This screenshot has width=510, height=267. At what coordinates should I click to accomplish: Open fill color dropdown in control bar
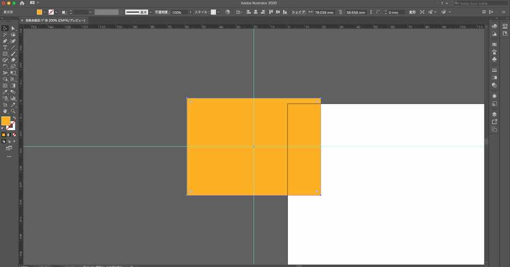pyautogui.click(x=45, y=12)
